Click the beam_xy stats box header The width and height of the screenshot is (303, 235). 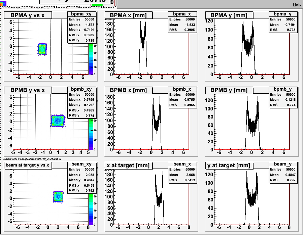[82, 164]
